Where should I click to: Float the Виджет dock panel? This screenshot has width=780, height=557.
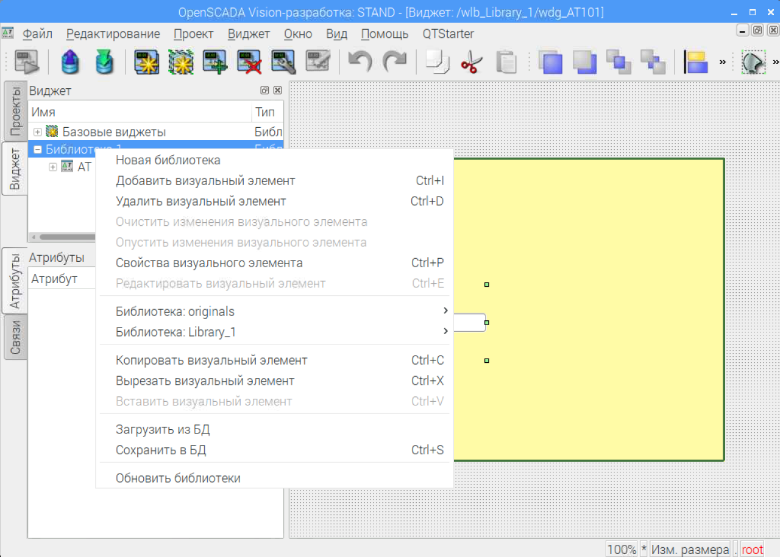pos(264,91)
